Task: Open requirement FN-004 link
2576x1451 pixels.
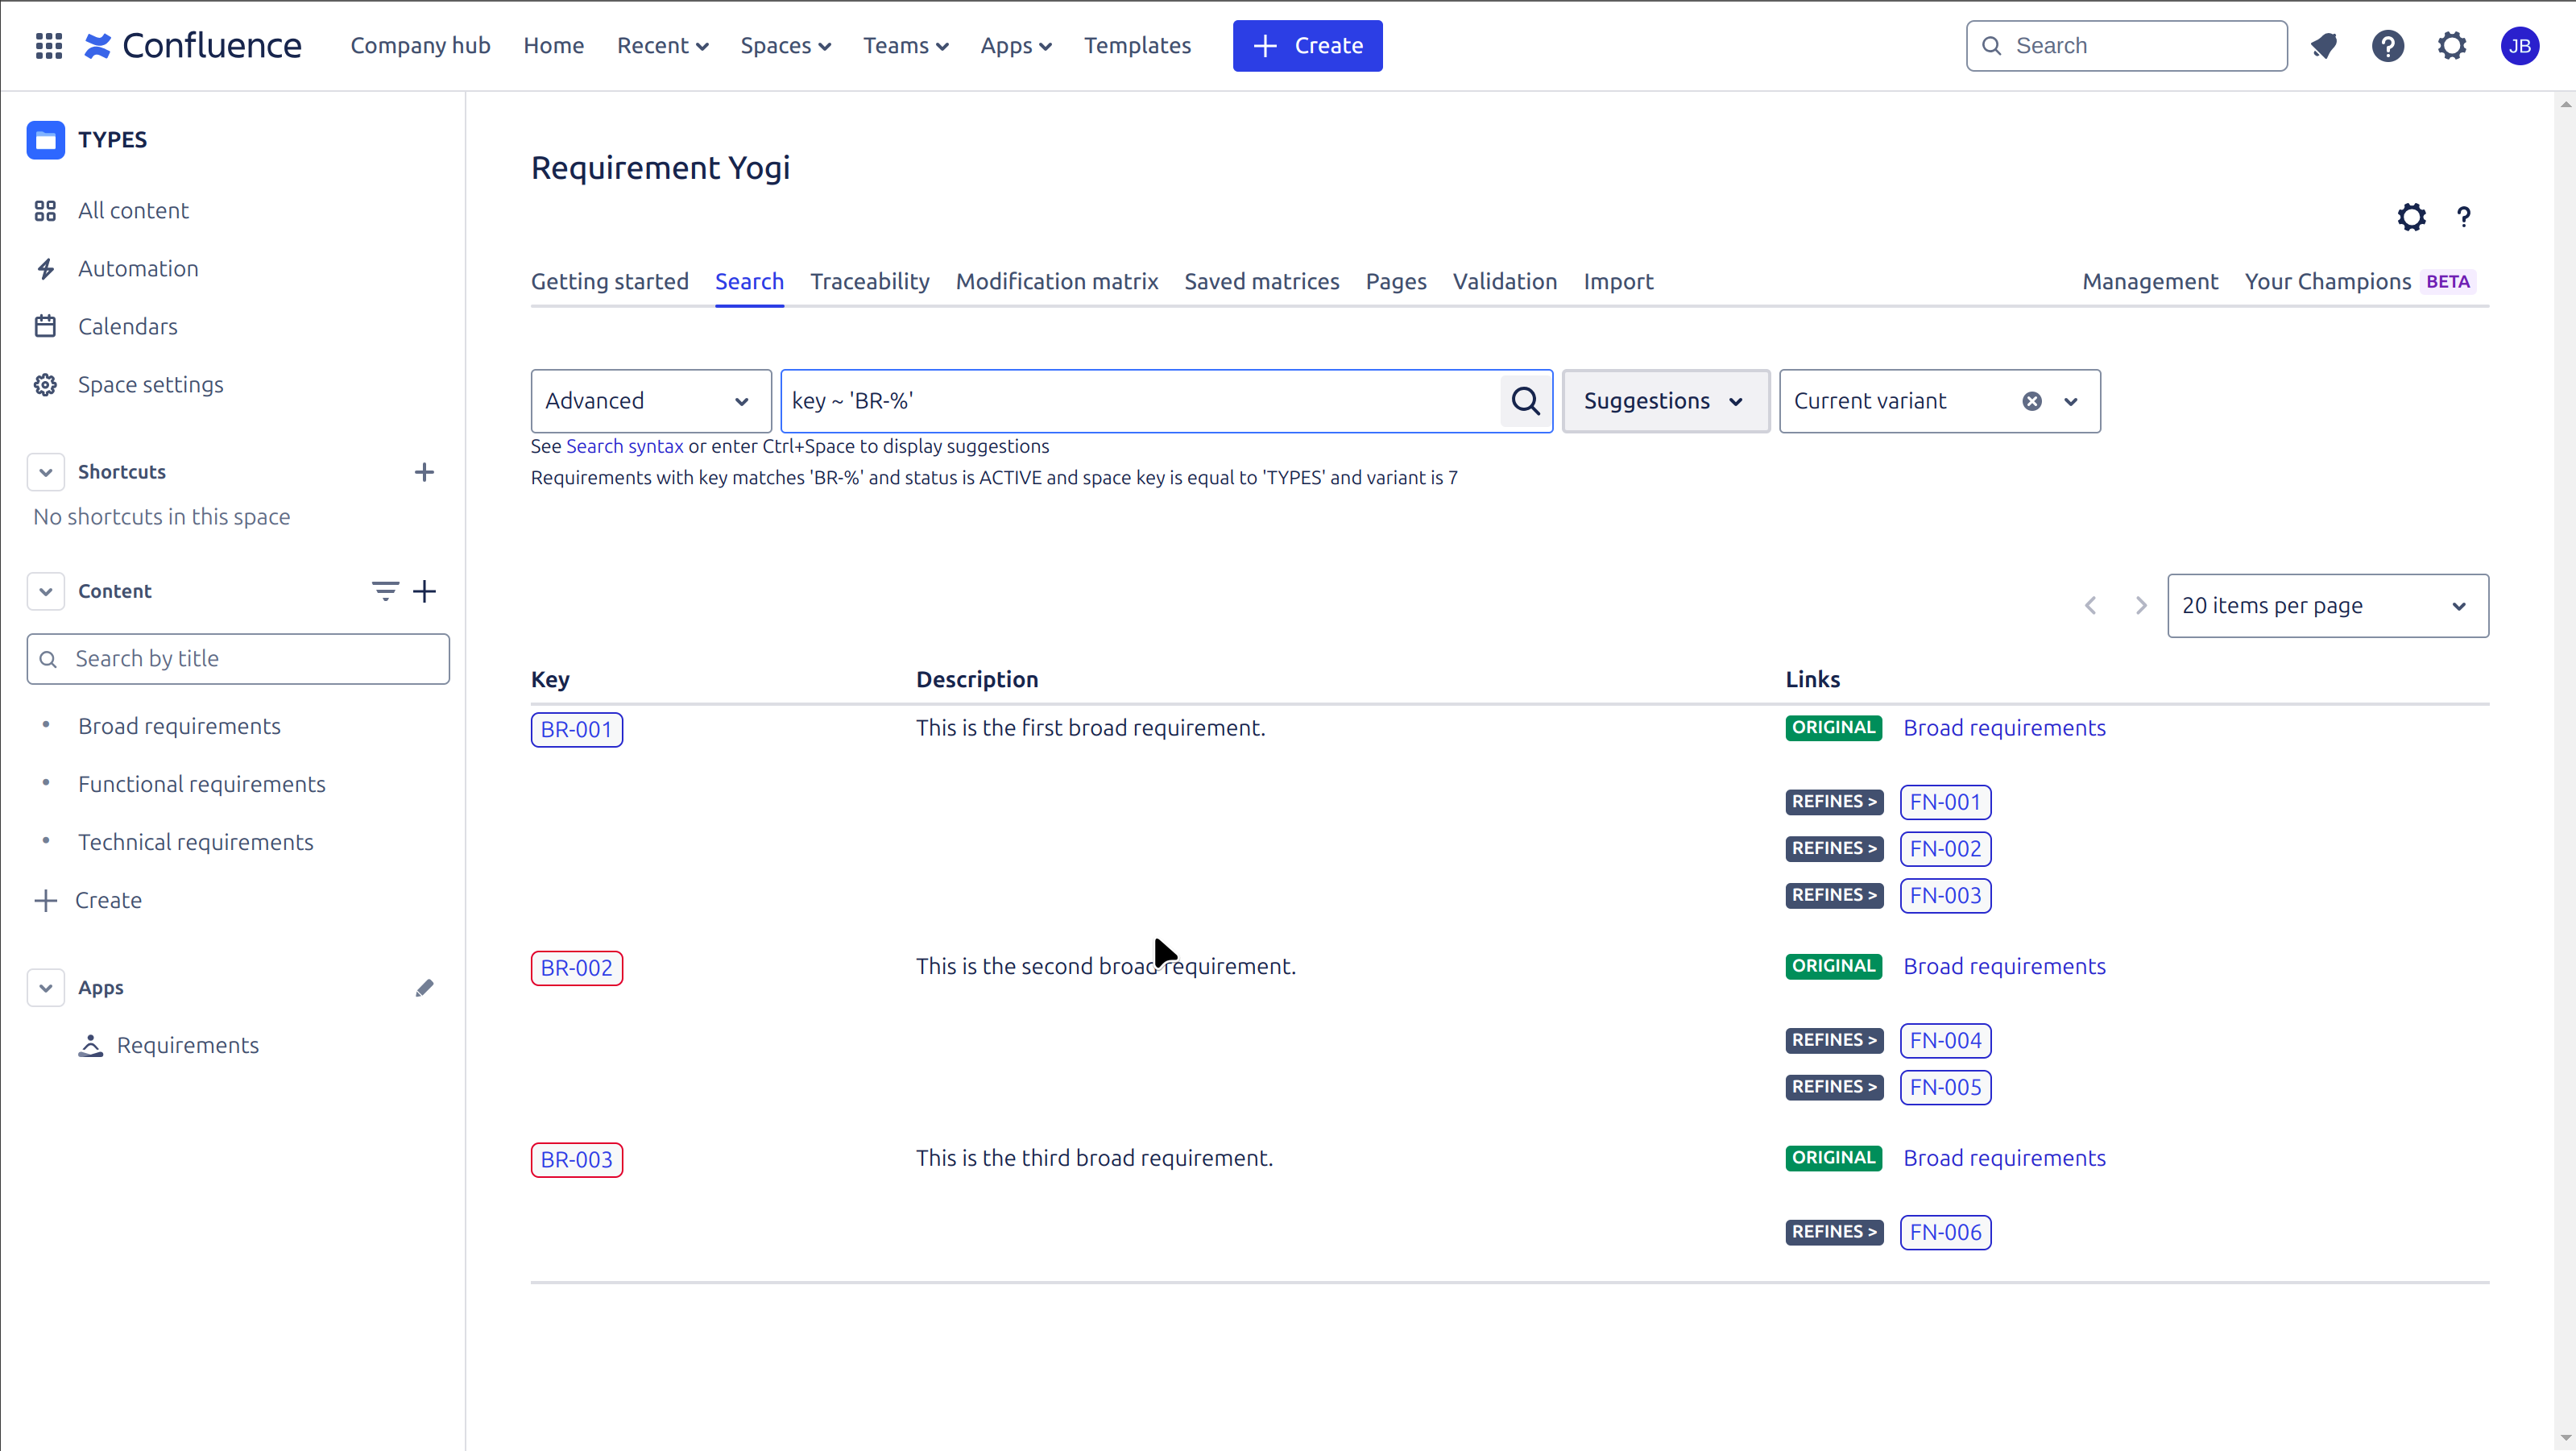Action: click(1944, 1041)
